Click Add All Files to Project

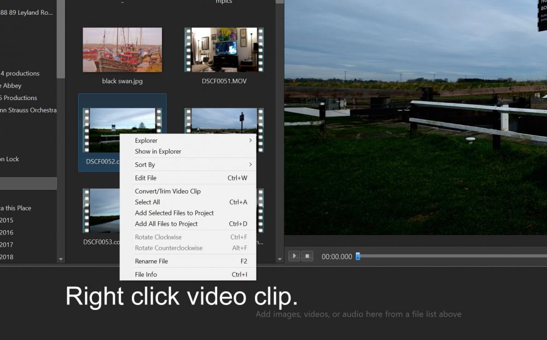pyautogui.click(x=166, y=224)
